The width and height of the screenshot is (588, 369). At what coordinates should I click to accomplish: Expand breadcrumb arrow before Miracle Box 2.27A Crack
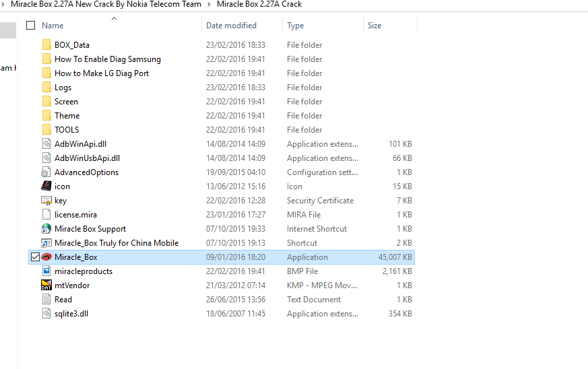pyautogui.click(x=209, y=4)
